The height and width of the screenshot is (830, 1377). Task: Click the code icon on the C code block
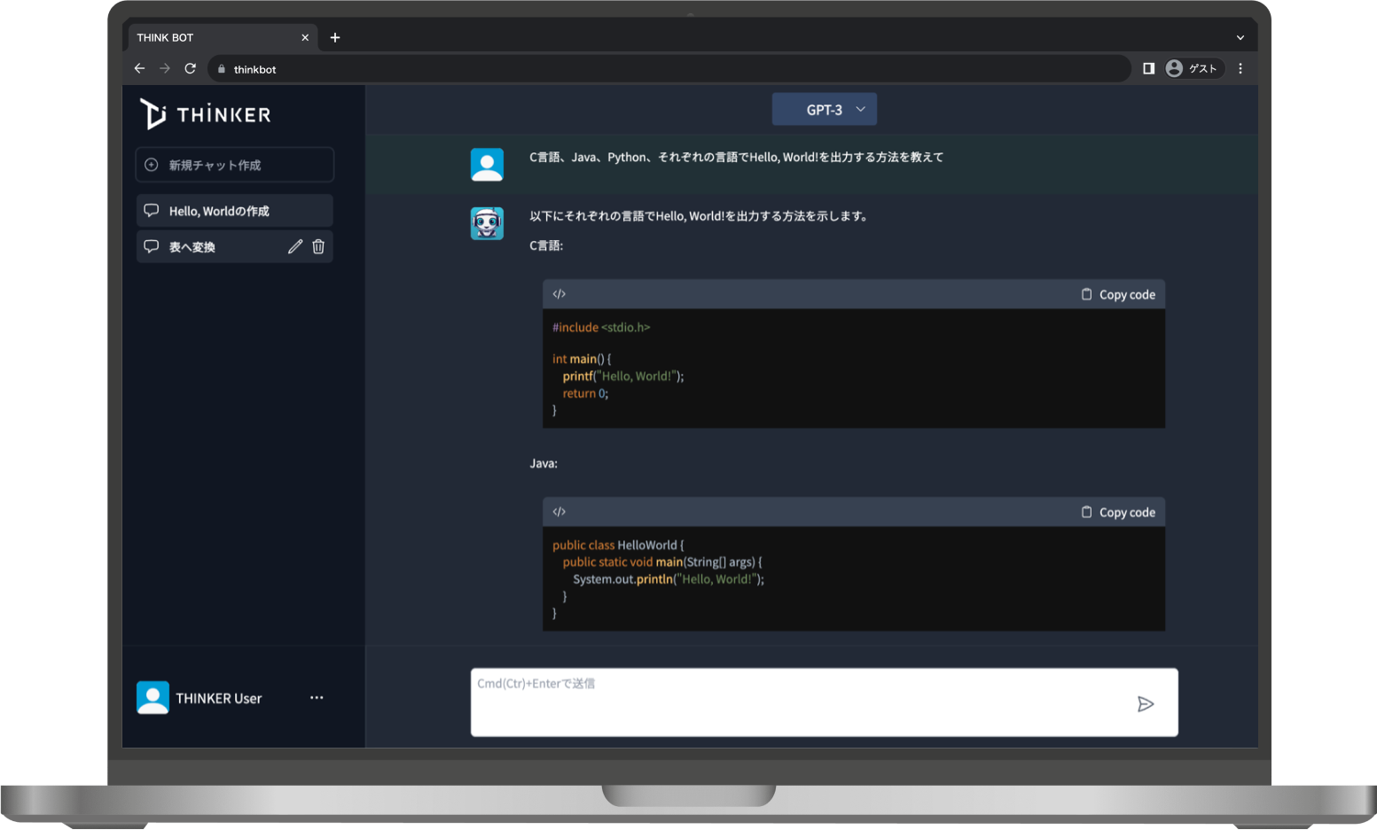coord(559,294)
